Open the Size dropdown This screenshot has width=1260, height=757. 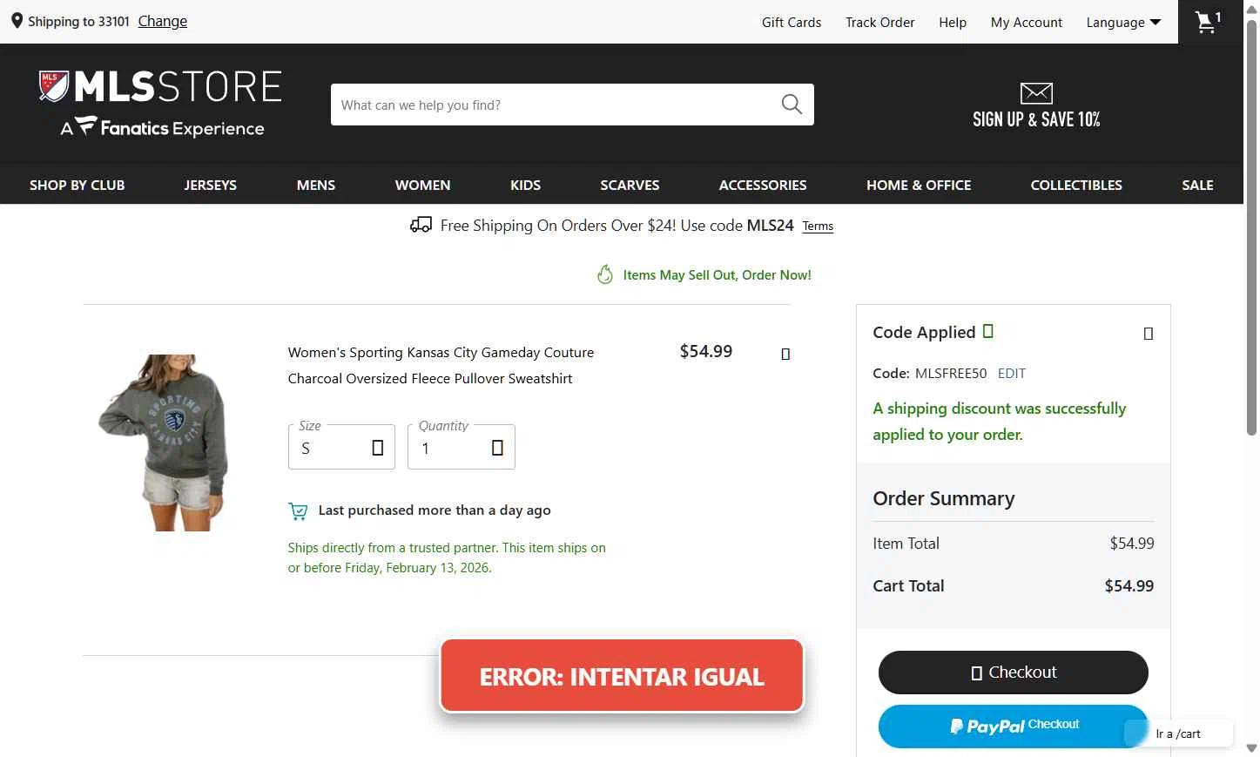341,447
